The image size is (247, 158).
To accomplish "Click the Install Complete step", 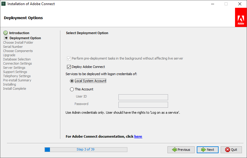I will [x=15, y=89].
